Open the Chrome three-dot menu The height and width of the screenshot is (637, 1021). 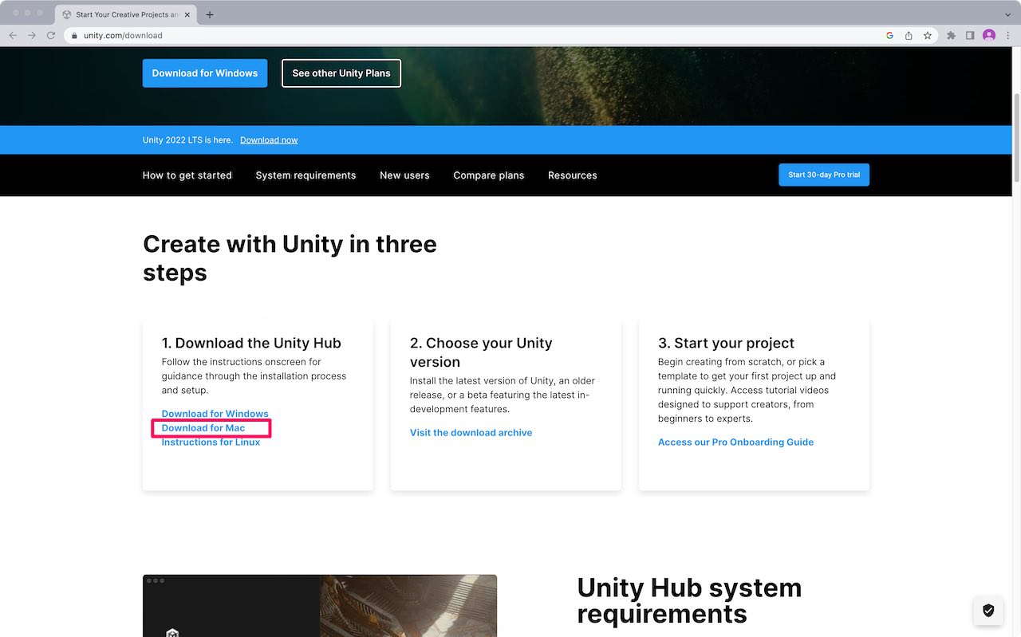(1008, 35)
